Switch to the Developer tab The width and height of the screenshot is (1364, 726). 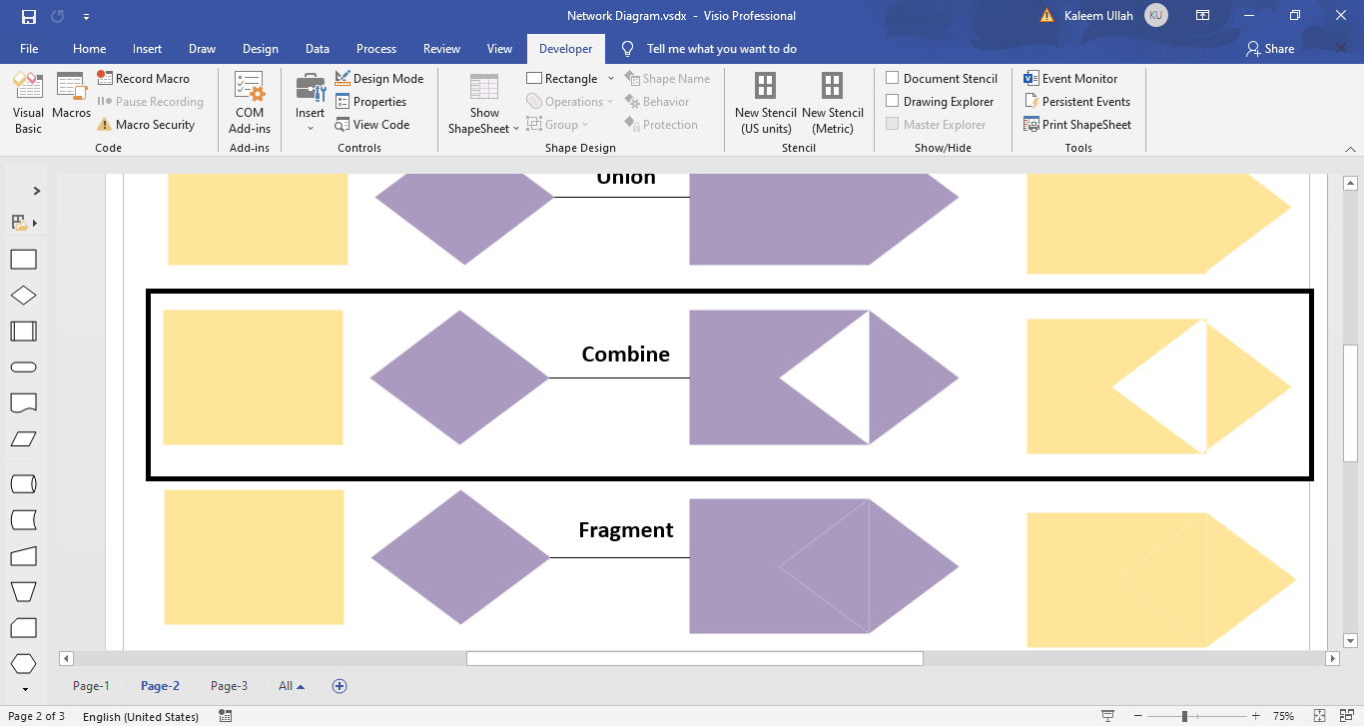pyautogui.click(x=565, y=48)
